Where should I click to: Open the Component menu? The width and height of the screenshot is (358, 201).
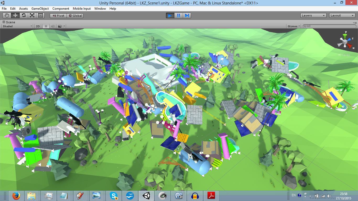tap(61, 8)
